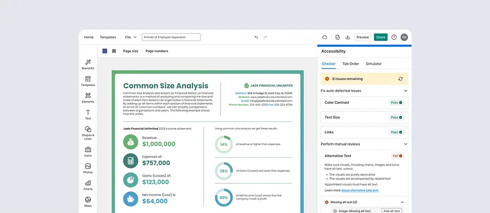Select the Common Size Analysis heading

165,86
